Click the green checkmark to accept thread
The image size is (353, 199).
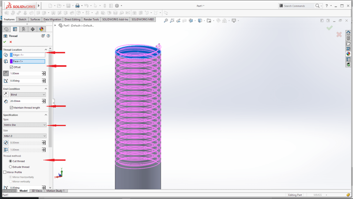click(x=5, y=42)
